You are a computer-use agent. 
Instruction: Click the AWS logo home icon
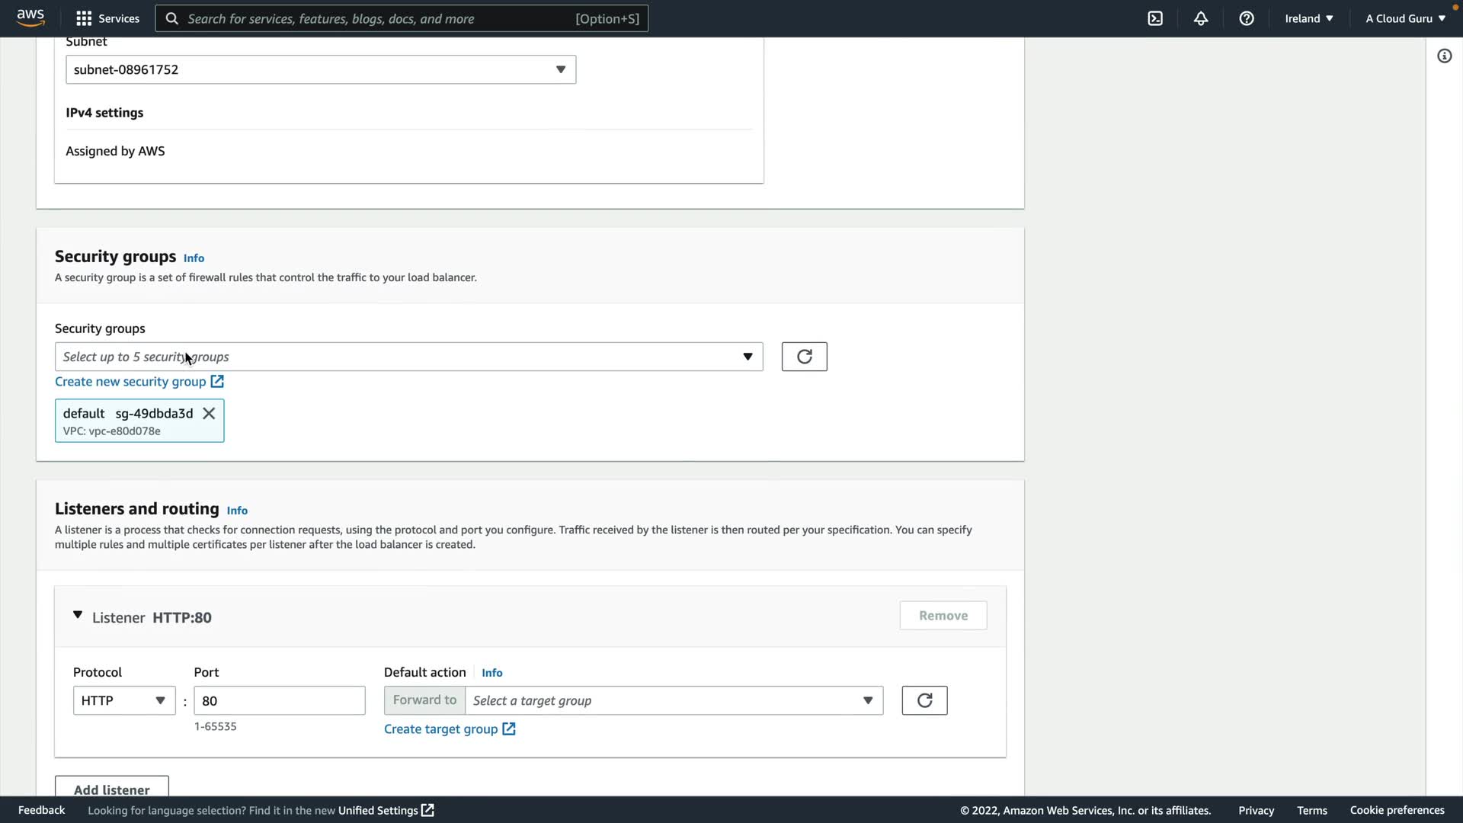tap(30, 18)
